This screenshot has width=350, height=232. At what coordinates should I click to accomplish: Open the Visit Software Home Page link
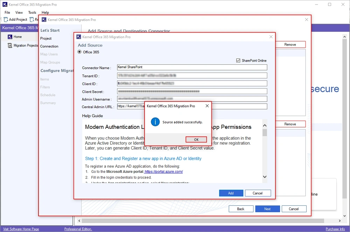coord(21,229)
